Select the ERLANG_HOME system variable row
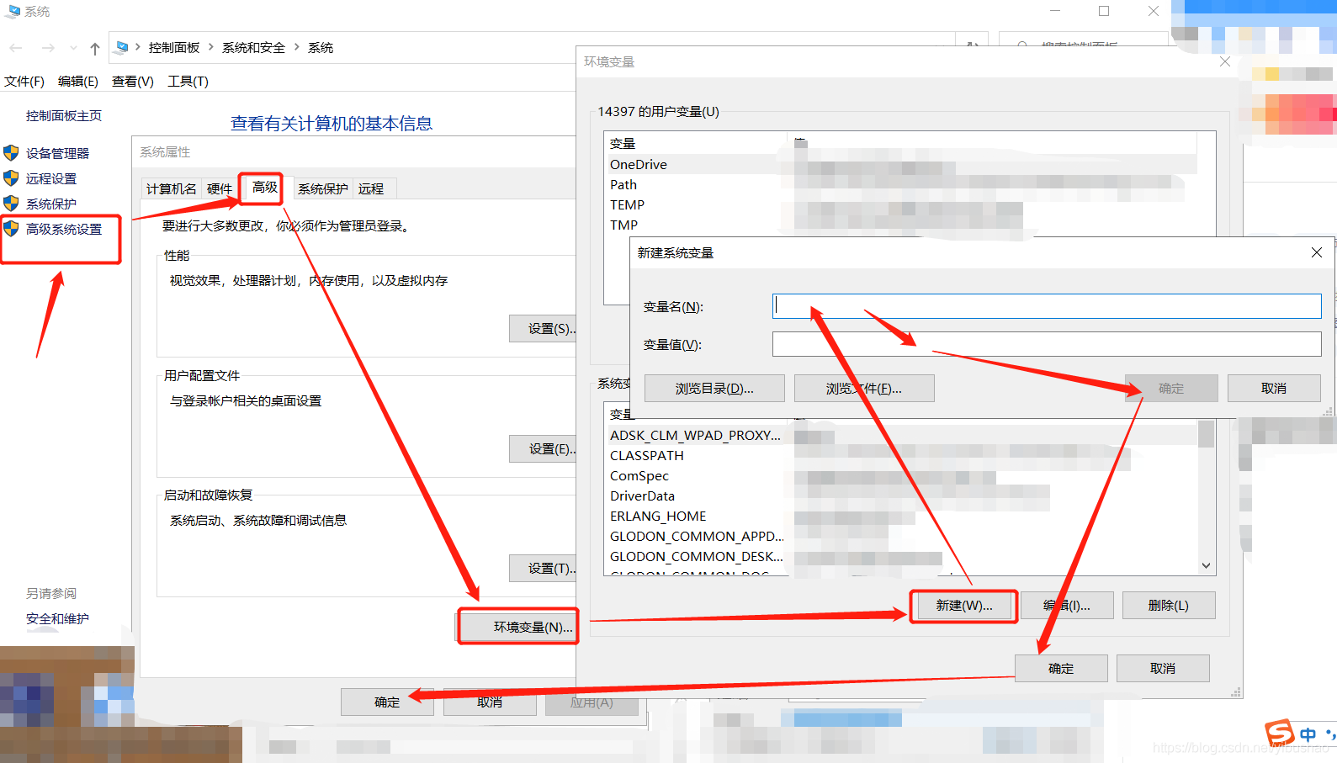Image resolution: width=1337 pixels, height=763 pixels. pyautogui.click(x=902, y=516)
